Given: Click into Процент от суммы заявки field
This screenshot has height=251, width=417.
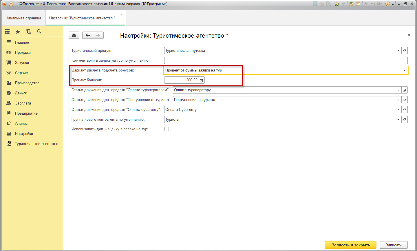Looking at the screenshot, I should [282, 70].
